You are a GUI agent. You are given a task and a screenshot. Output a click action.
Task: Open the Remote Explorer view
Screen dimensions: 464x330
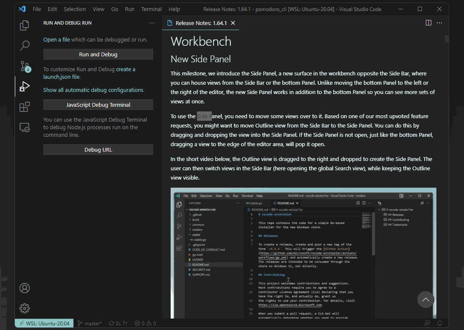click(24, 127)
